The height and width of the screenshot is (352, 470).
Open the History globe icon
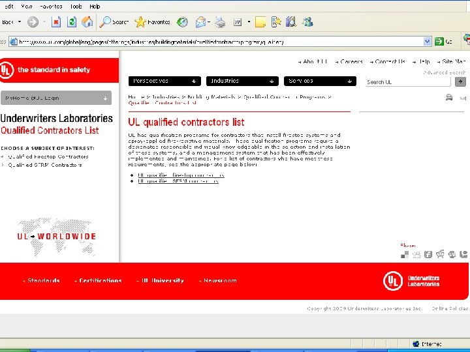click(182, 22)
